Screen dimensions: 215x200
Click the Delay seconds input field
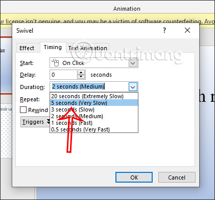[63, 75]
